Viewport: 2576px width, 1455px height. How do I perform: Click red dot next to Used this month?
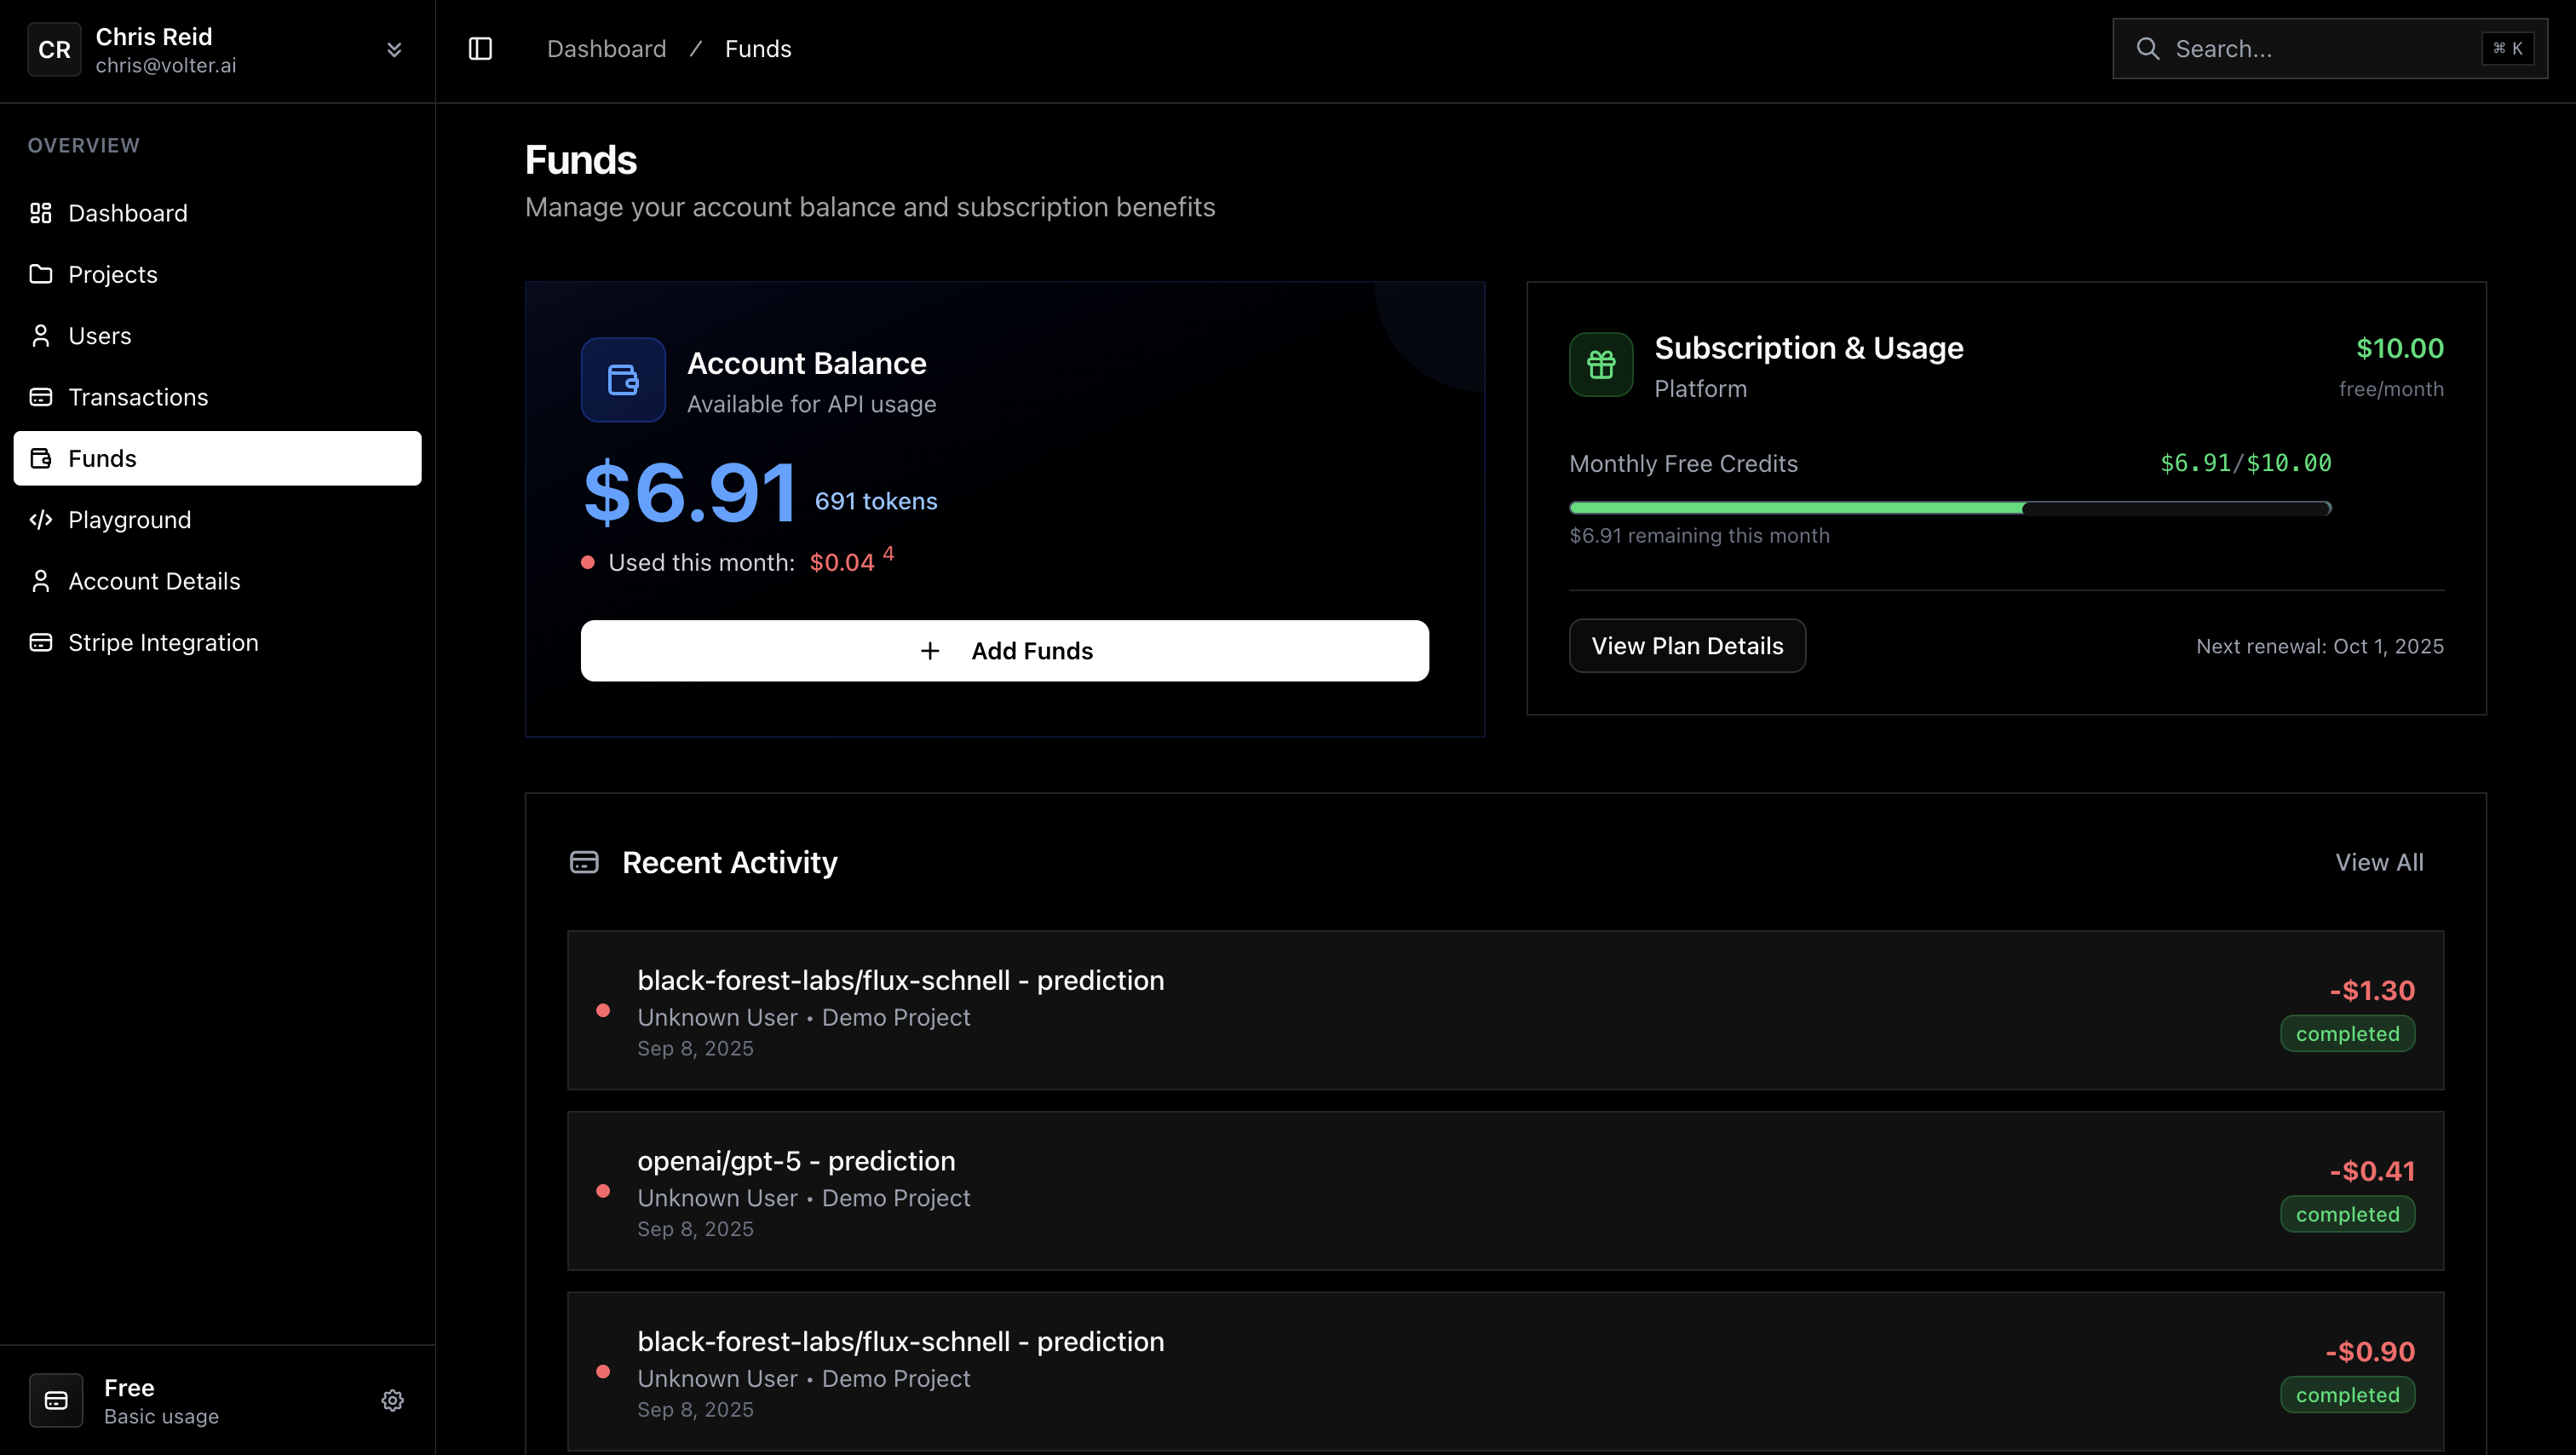588,562
